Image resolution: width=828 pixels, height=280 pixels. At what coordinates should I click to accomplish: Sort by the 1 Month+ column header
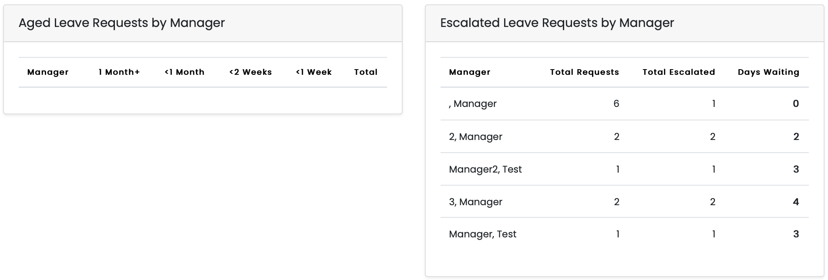(119, 72)
